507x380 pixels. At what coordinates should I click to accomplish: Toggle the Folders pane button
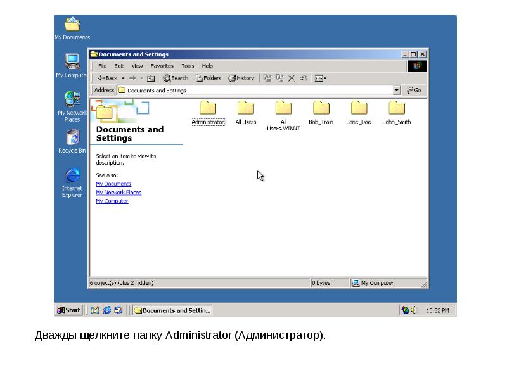click(208, 79)
